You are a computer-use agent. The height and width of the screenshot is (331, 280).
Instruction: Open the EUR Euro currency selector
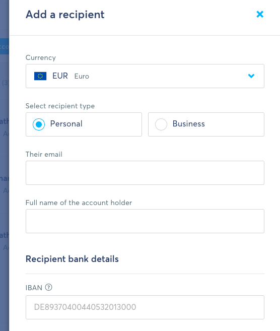(145, 76)
